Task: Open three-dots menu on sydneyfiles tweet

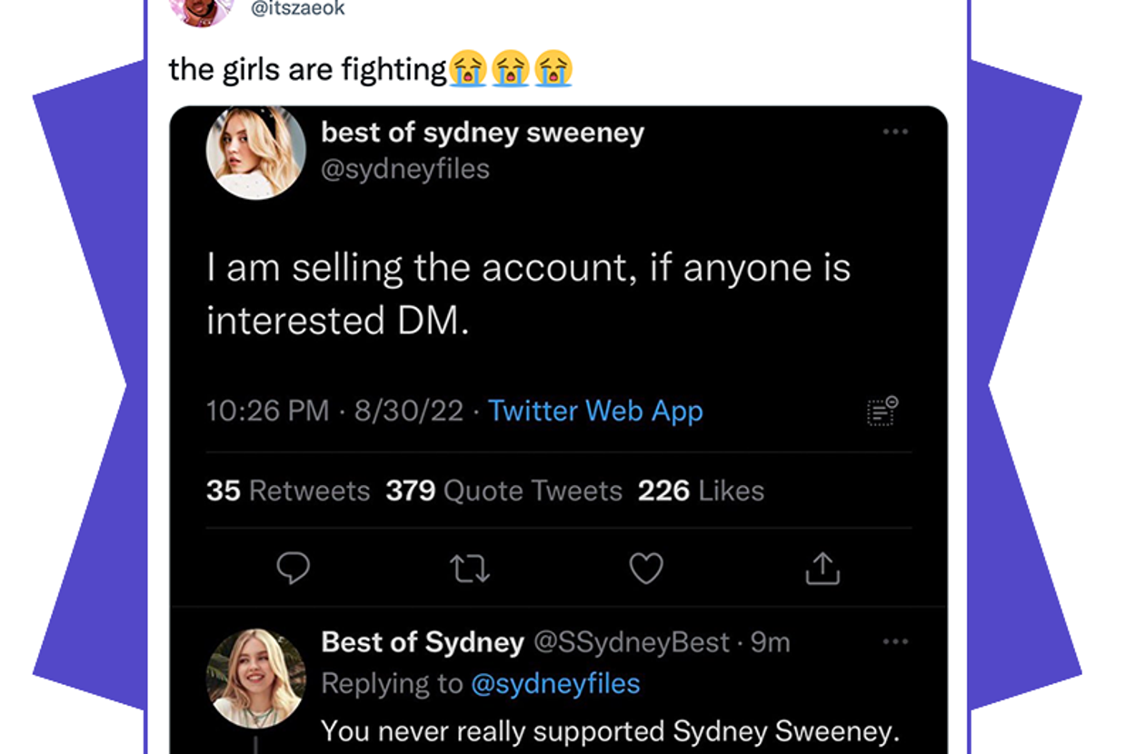Action: [x=895, y=133]
